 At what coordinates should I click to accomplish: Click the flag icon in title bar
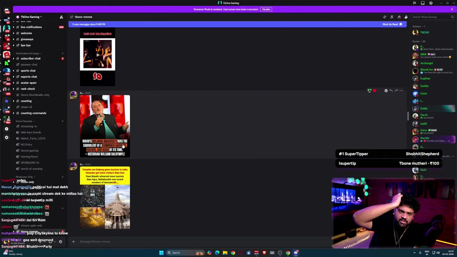click(x=415, y=3)
